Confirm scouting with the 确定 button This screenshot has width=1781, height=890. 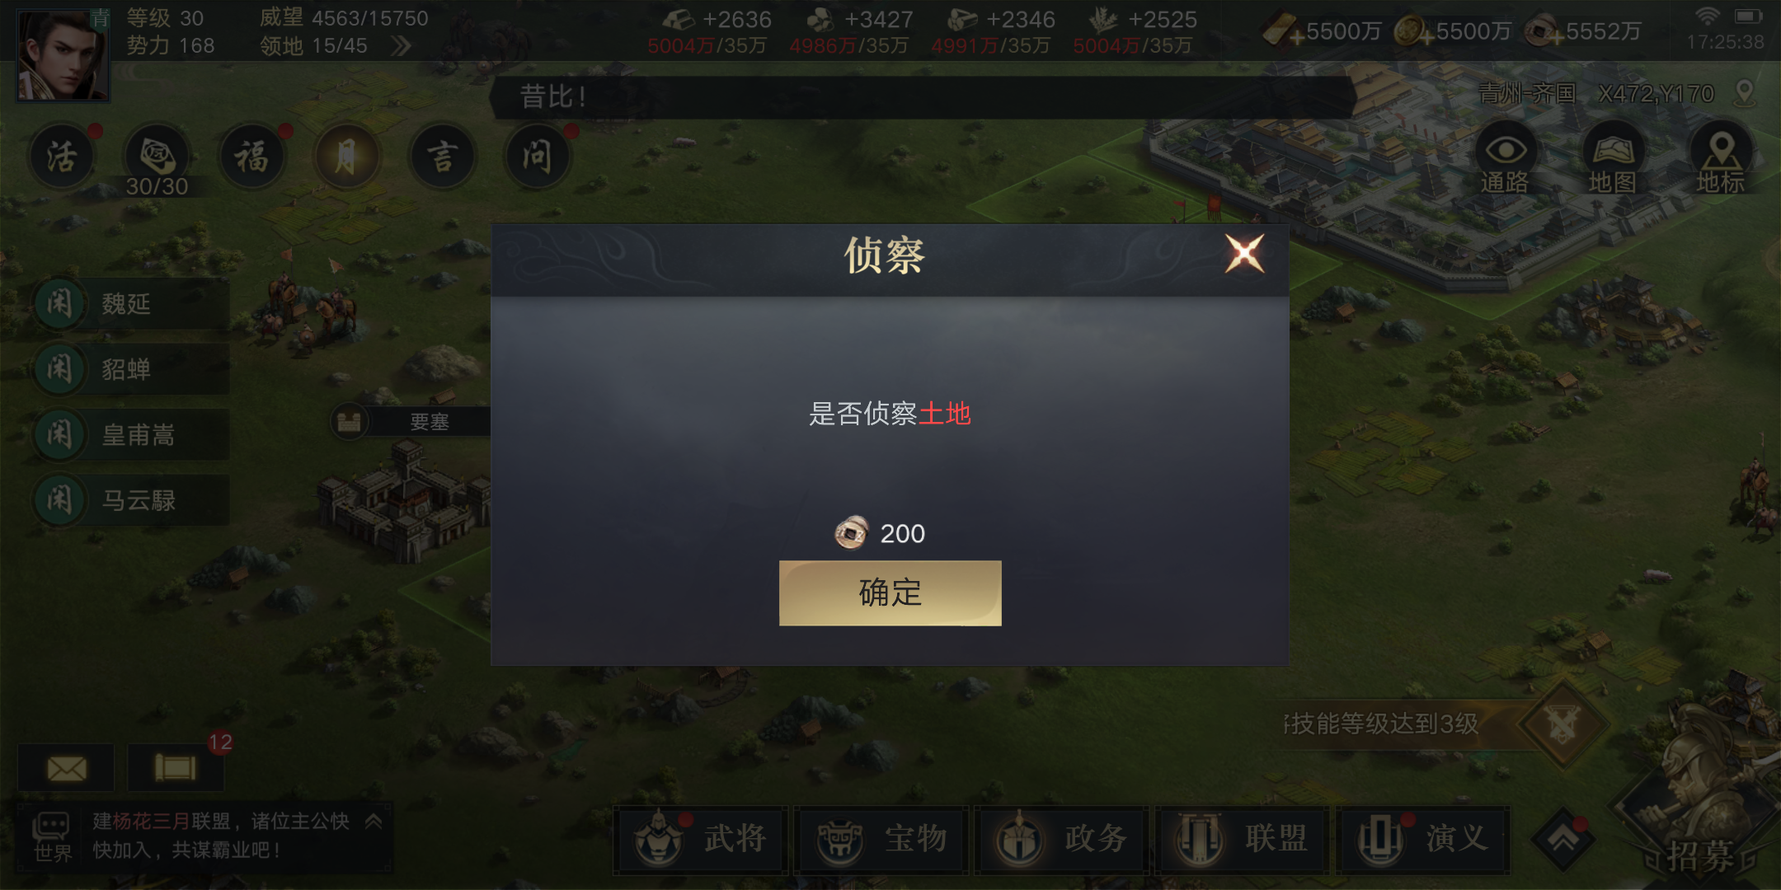(890, 593)
